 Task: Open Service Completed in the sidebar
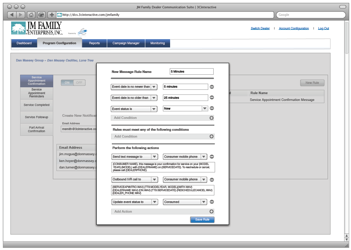[x=37, y=105]
